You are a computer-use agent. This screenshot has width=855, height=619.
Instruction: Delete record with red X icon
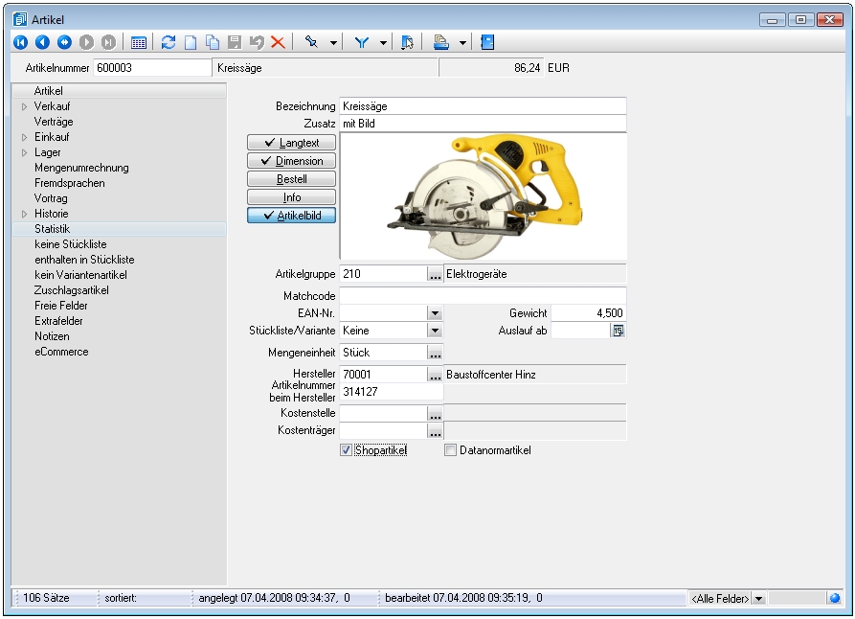(x=278, y=42)
